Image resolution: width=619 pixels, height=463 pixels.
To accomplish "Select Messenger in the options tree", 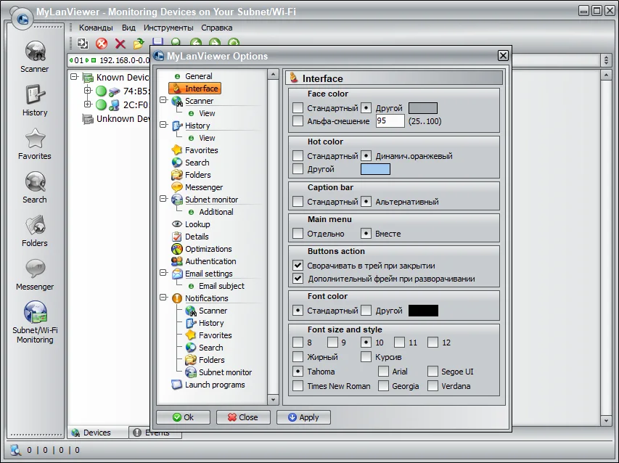I will (197, 187).
